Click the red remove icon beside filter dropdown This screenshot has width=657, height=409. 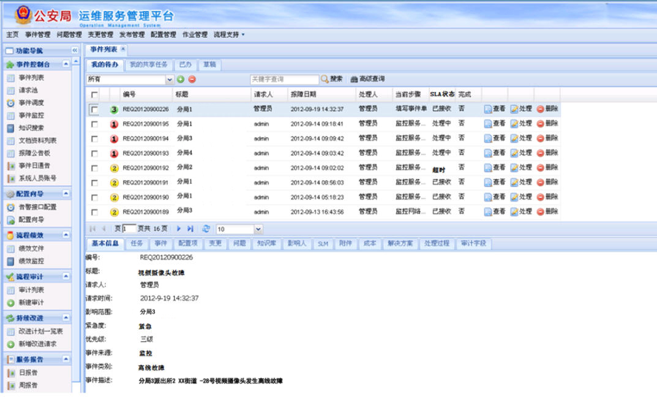point(192,80)
